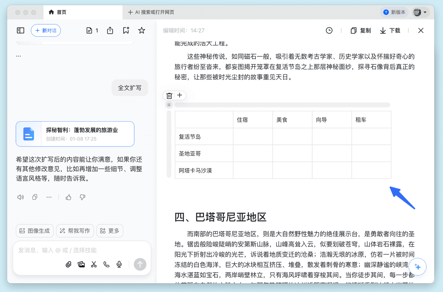Add table element with plus icon
Screen dimensions: 443x292
180,95
